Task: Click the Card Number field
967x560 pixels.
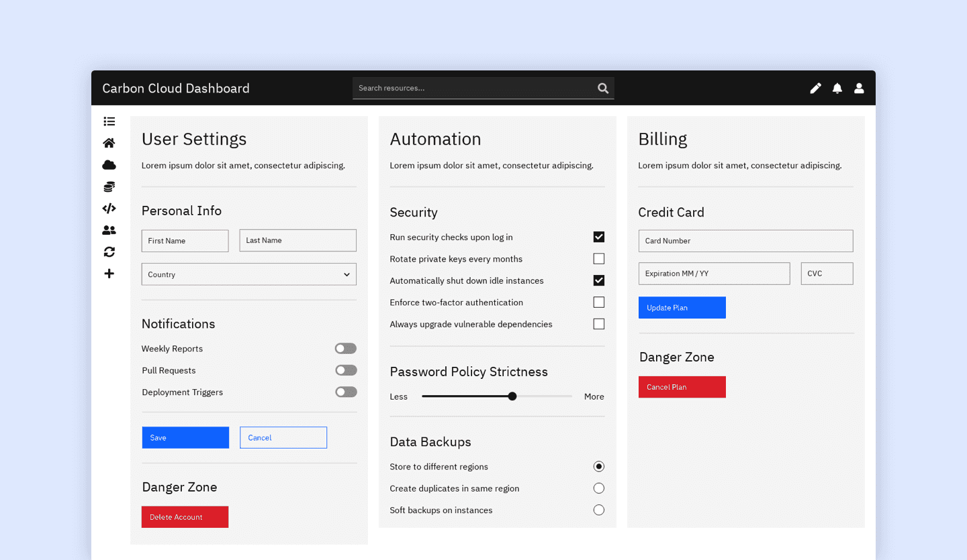Action: pyautogui.click(x=745, y=241)
